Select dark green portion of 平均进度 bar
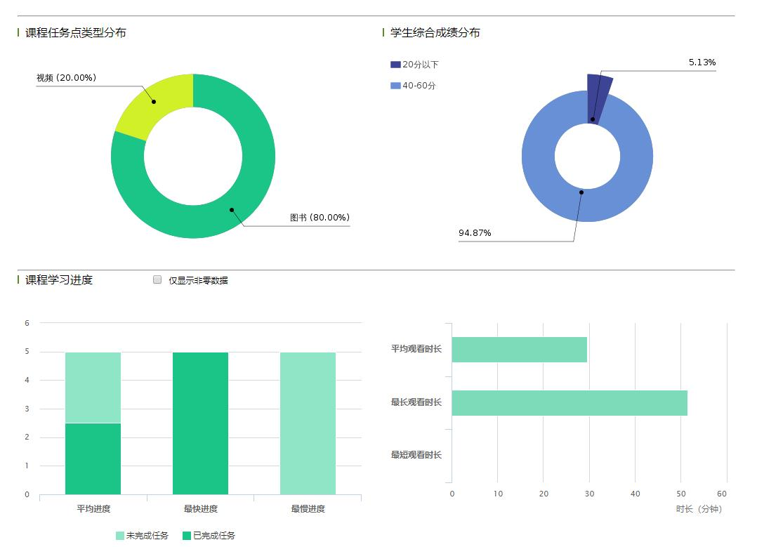The width and height of the screenshot is (757, 547). [x=93, y=459]
